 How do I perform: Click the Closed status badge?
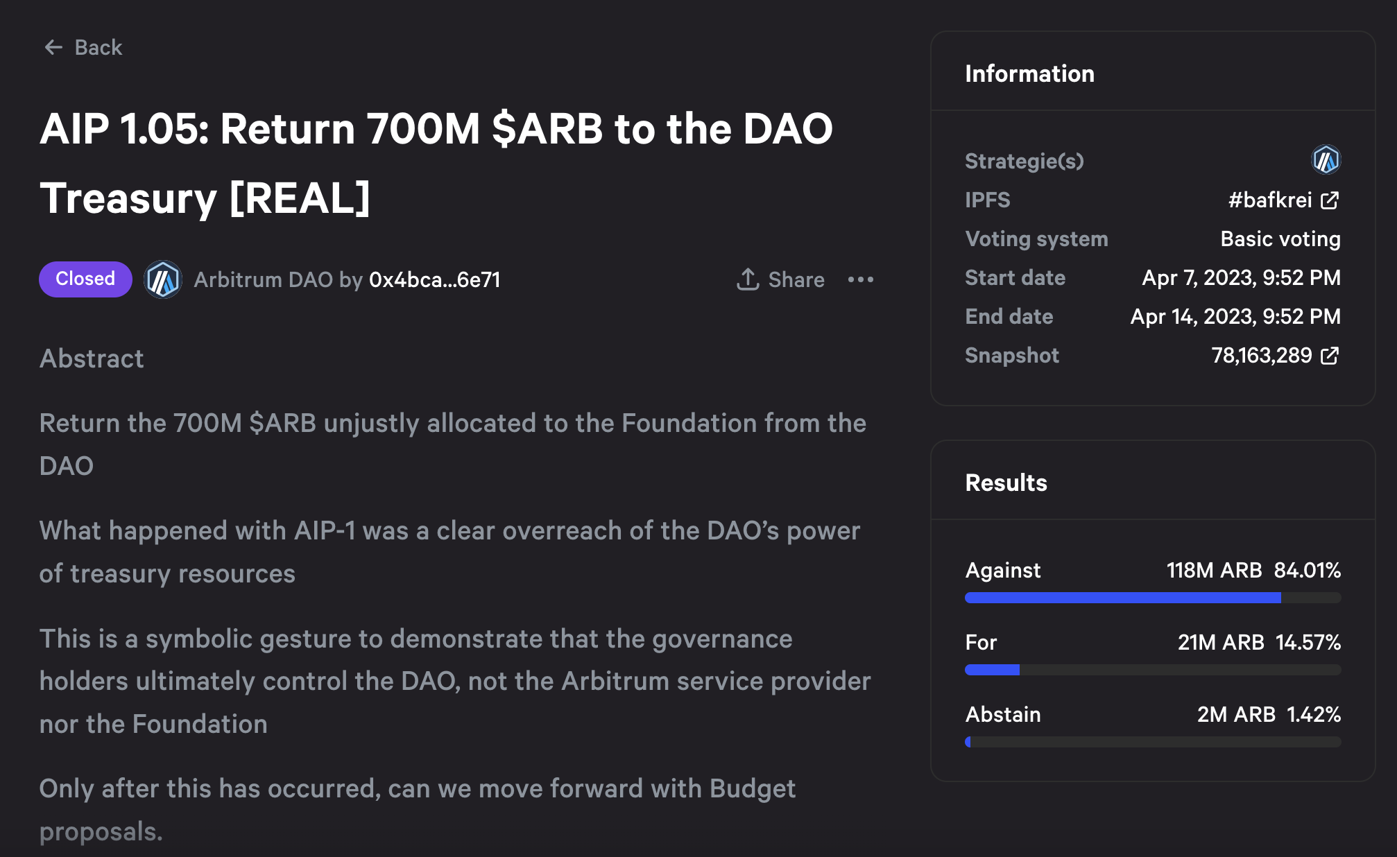(x=85, y=279)
